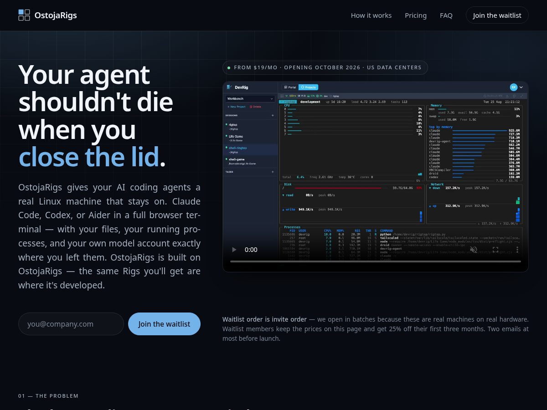
Task: Select the shell-ringtop session
Action: click(x=250, y=149)
